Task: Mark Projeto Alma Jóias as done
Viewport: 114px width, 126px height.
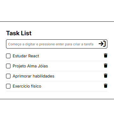Action: pos(8,66)
